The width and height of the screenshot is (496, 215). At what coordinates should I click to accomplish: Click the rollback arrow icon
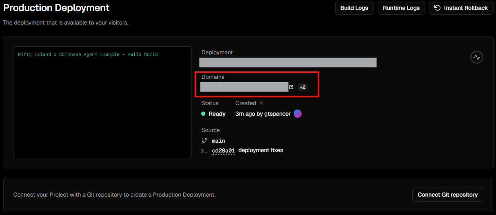click(437, 8)
